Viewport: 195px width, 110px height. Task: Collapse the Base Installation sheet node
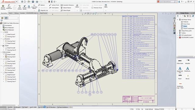tap(1, 73)
